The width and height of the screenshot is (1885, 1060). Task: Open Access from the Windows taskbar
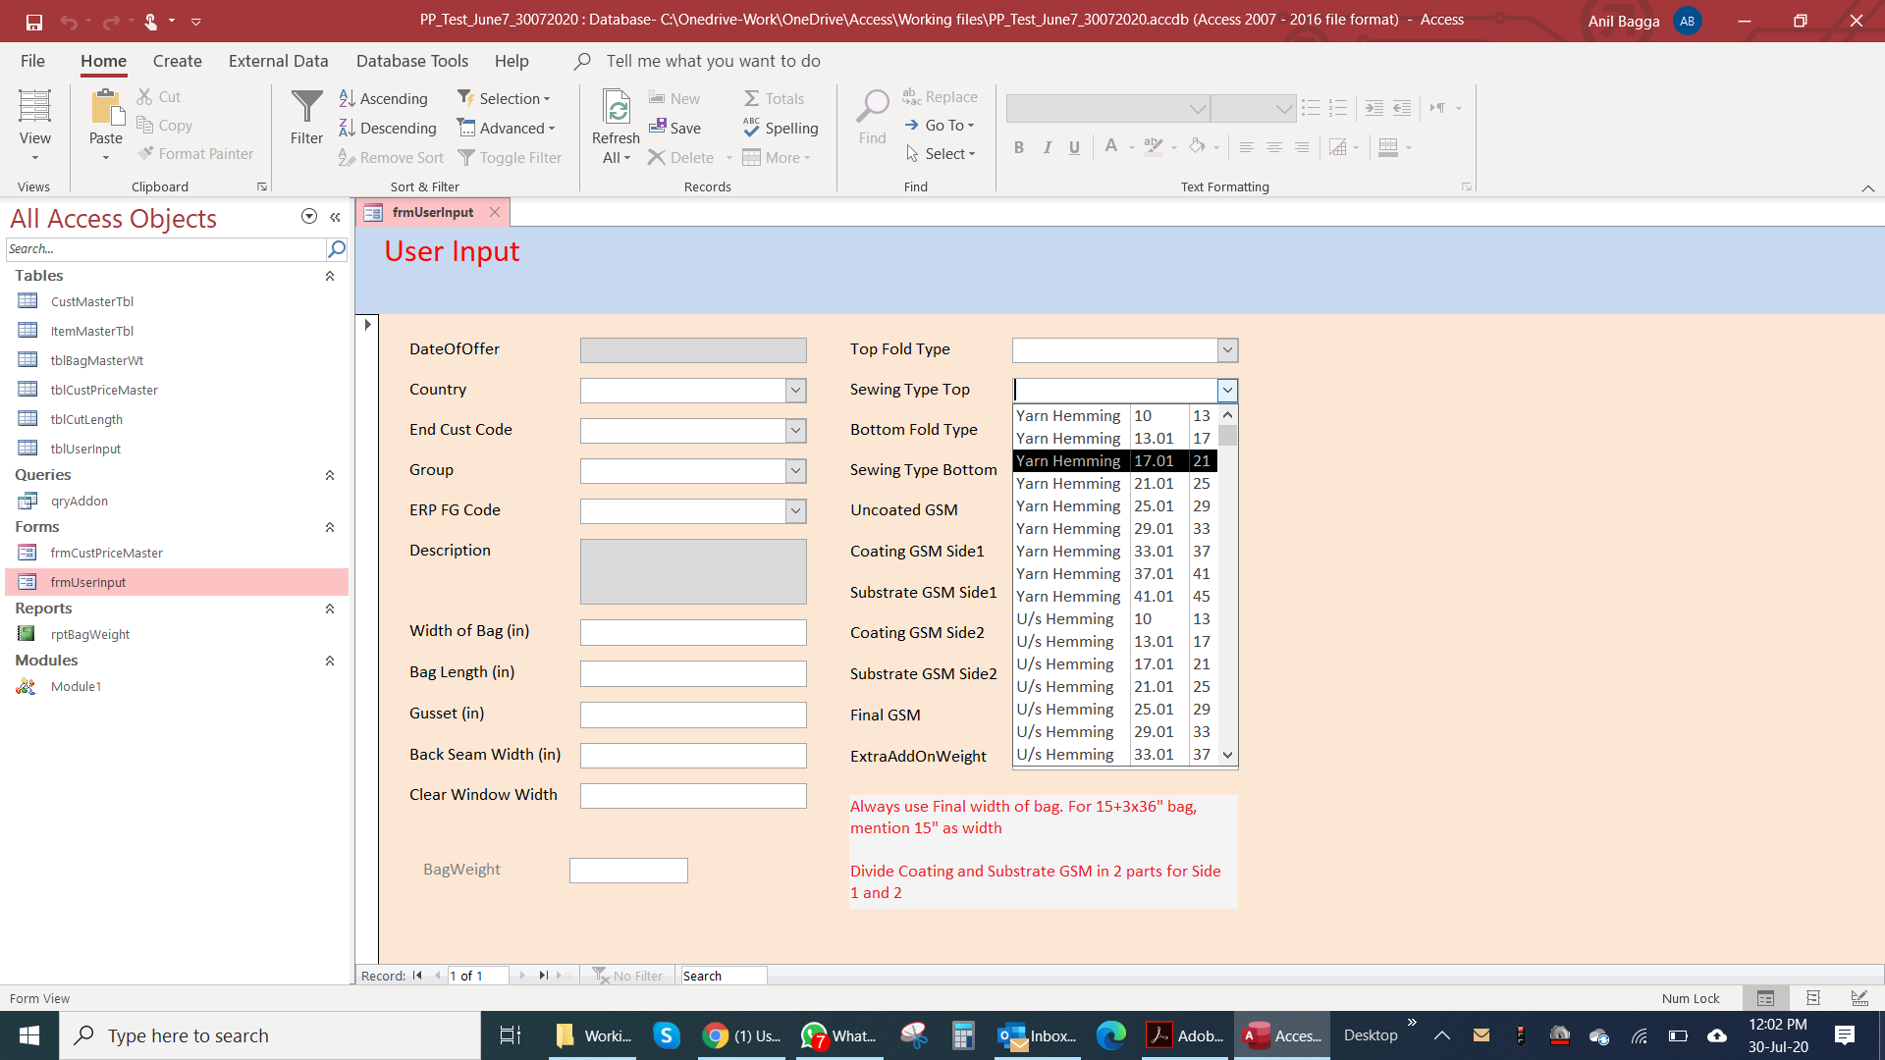1282,1035
